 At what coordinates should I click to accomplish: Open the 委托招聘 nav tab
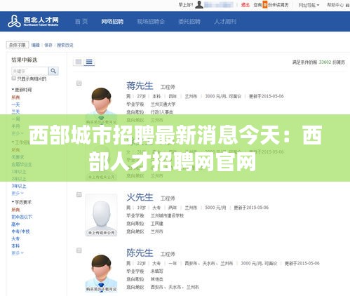click(x=189, y=22)
